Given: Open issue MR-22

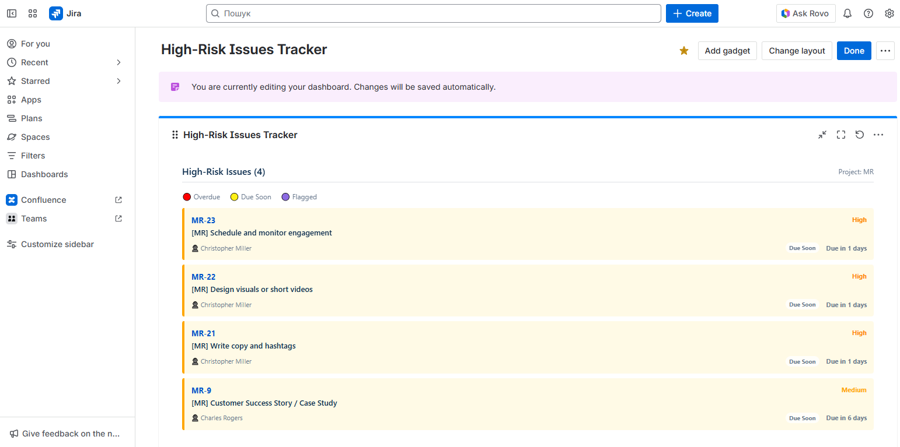Looking at the screenshot, I should coord(203,277).
